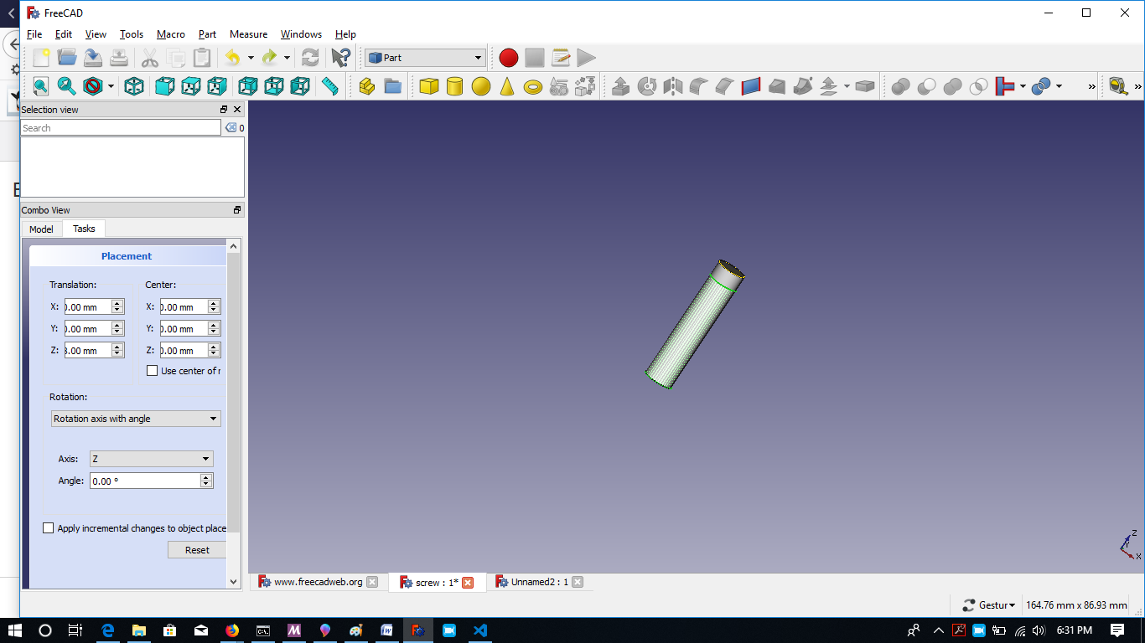This screenshot has width=1145, height=643.
Task: Switch to the Unnamed2 document tab
Action: click(x=540, y=582)
